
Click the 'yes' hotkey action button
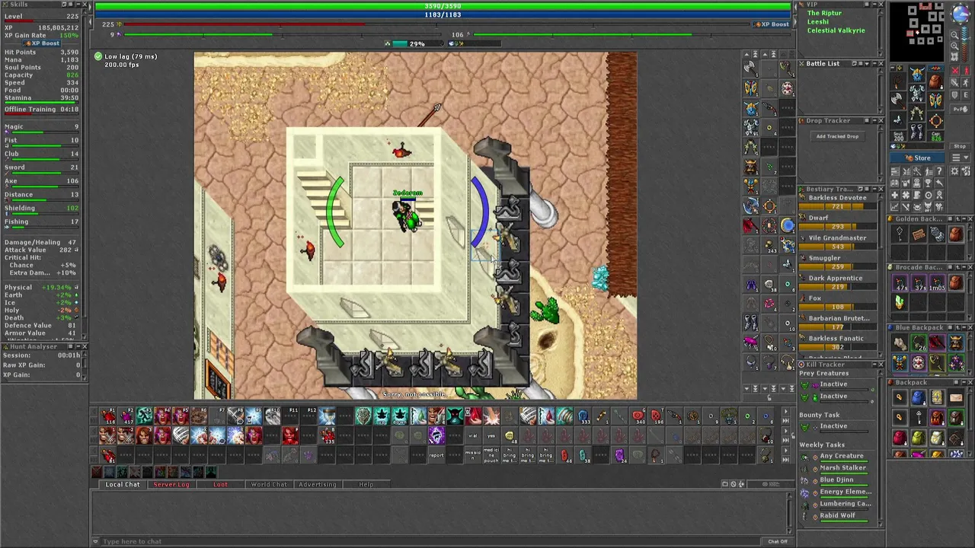(491, 436)
